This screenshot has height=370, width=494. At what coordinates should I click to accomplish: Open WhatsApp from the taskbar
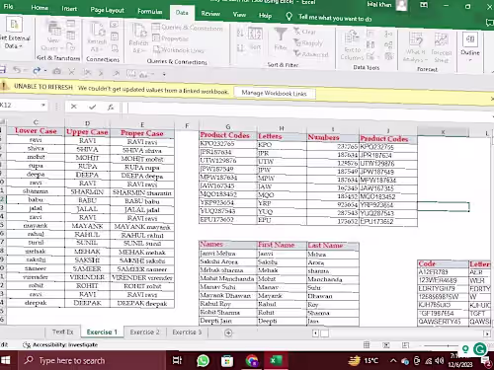(x=203, y=361)
